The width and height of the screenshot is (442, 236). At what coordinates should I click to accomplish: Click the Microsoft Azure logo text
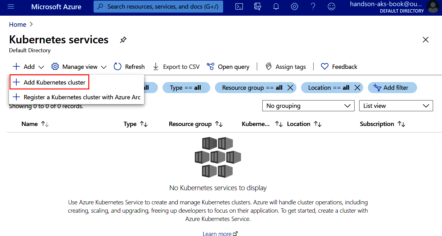56,7
